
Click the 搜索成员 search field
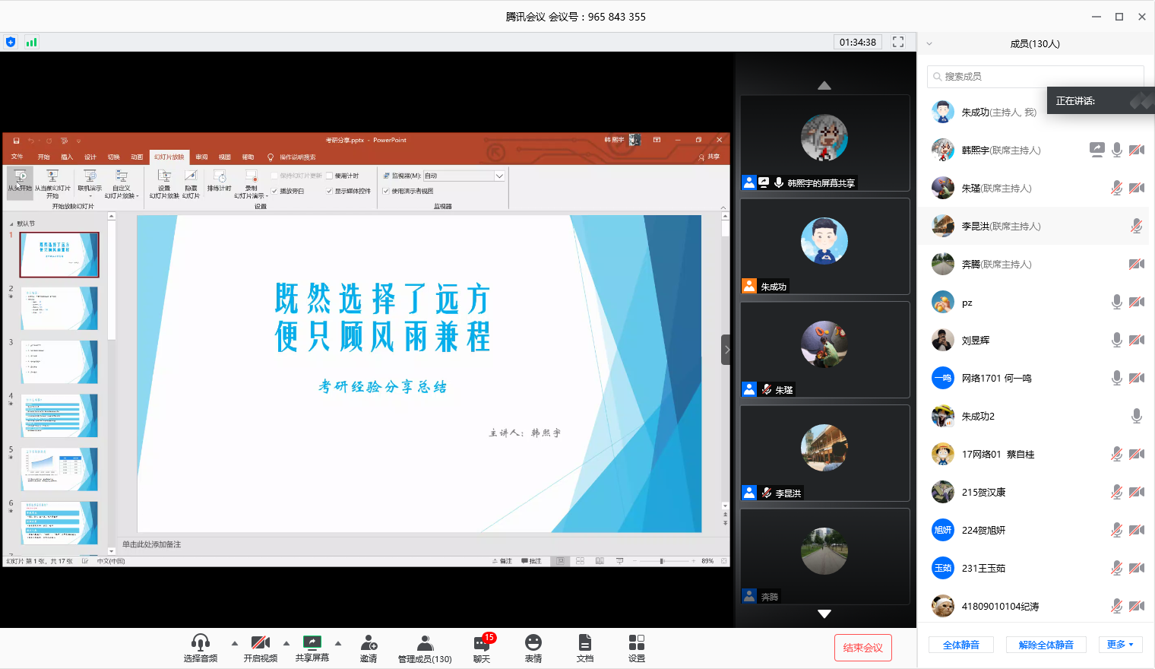click(x=1035, y=77)
